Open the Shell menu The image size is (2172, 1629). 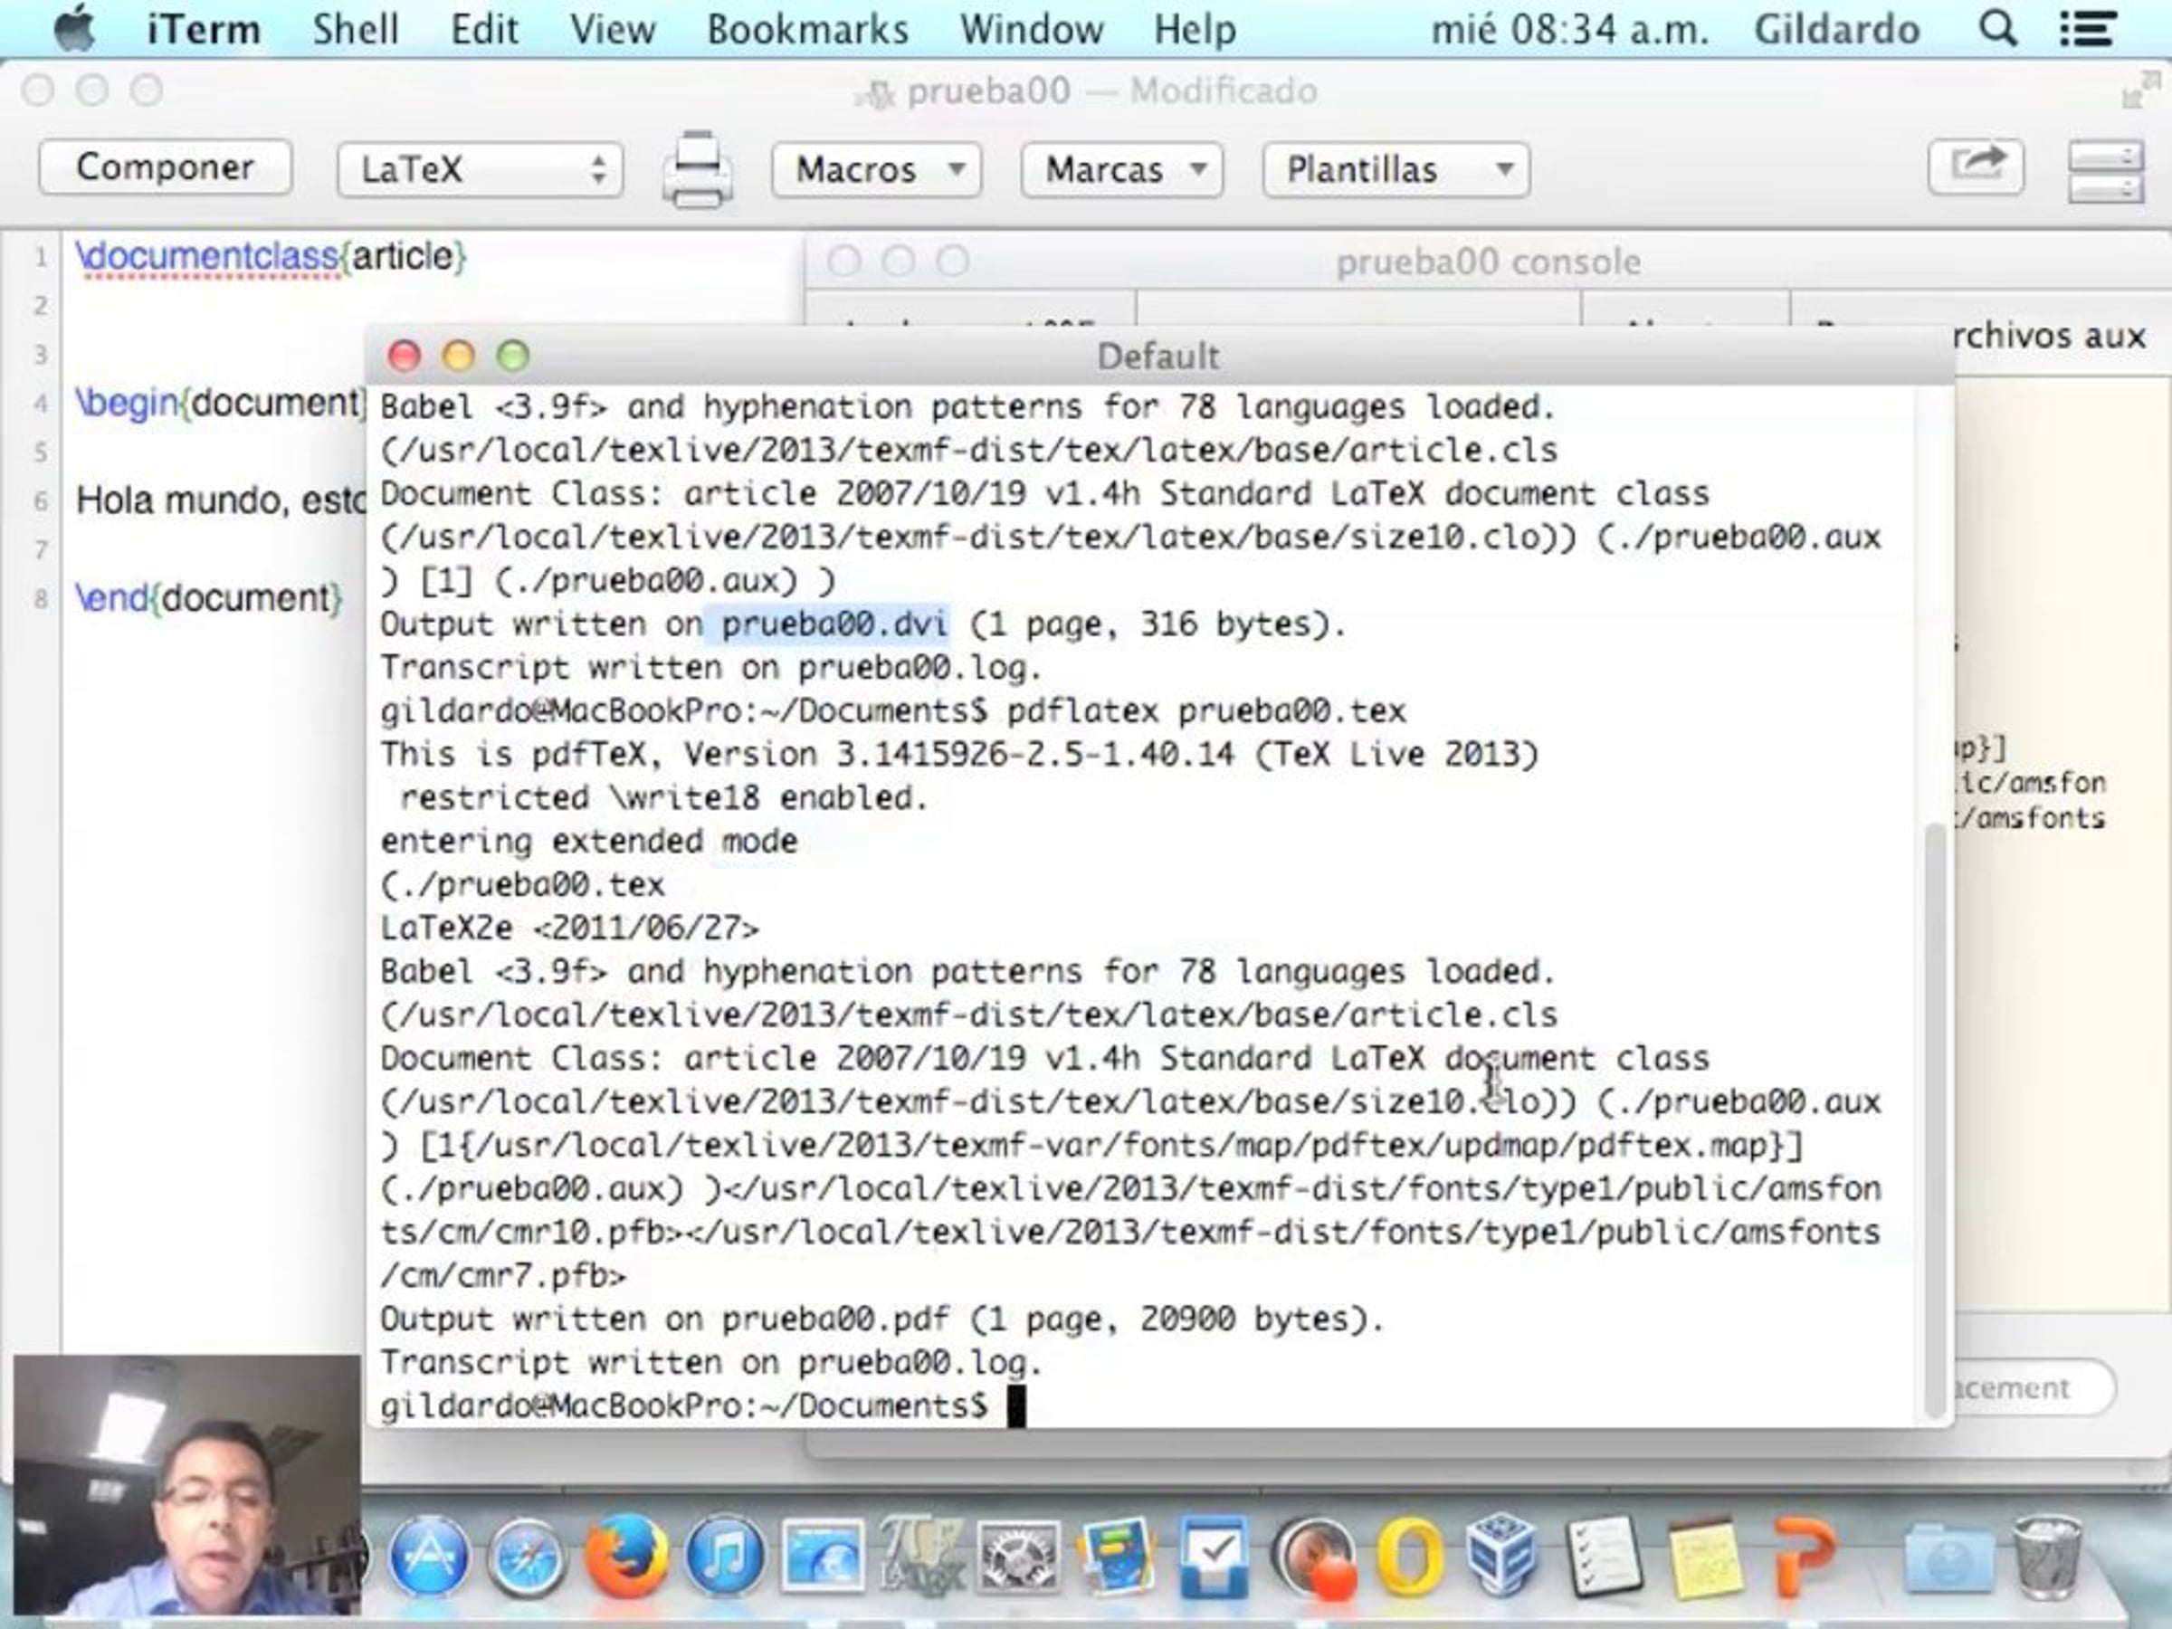[356, 30]
